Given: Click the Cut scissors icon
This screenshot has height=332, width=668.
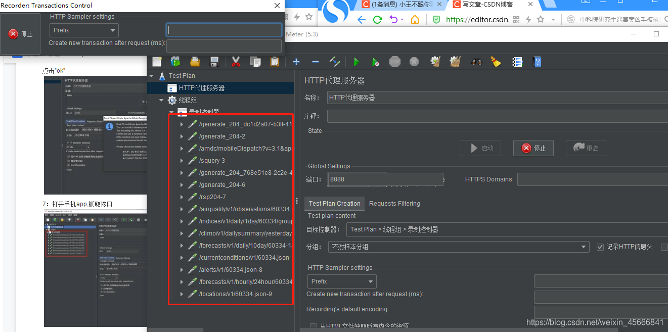Looking at the screenshot, I should (x=236, y=62).
